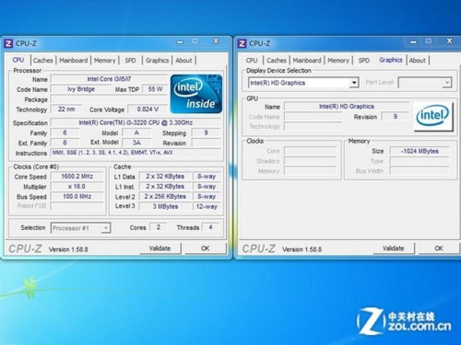The height and width of the screenshot is (345, 461).
Task: Open Mainboard tab in left CPU-Z window
Action: click(x=73, y=60)
